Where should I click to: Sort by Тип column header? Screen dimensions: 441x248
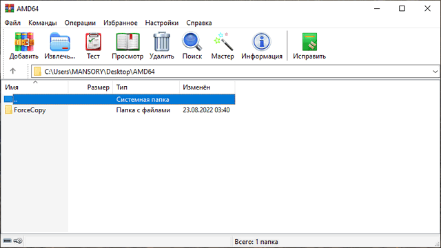[146, 87]
